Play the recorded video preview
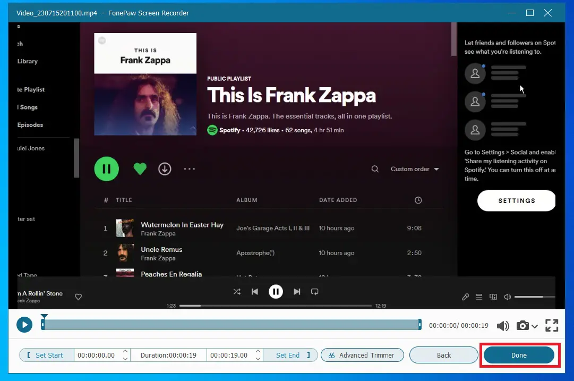 click(x=24, y=325)
